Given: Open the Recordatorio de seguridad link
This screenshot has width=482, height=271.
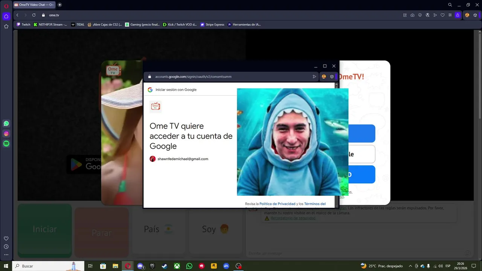Looking at the screenshot, I should click(x=293, y=218).
